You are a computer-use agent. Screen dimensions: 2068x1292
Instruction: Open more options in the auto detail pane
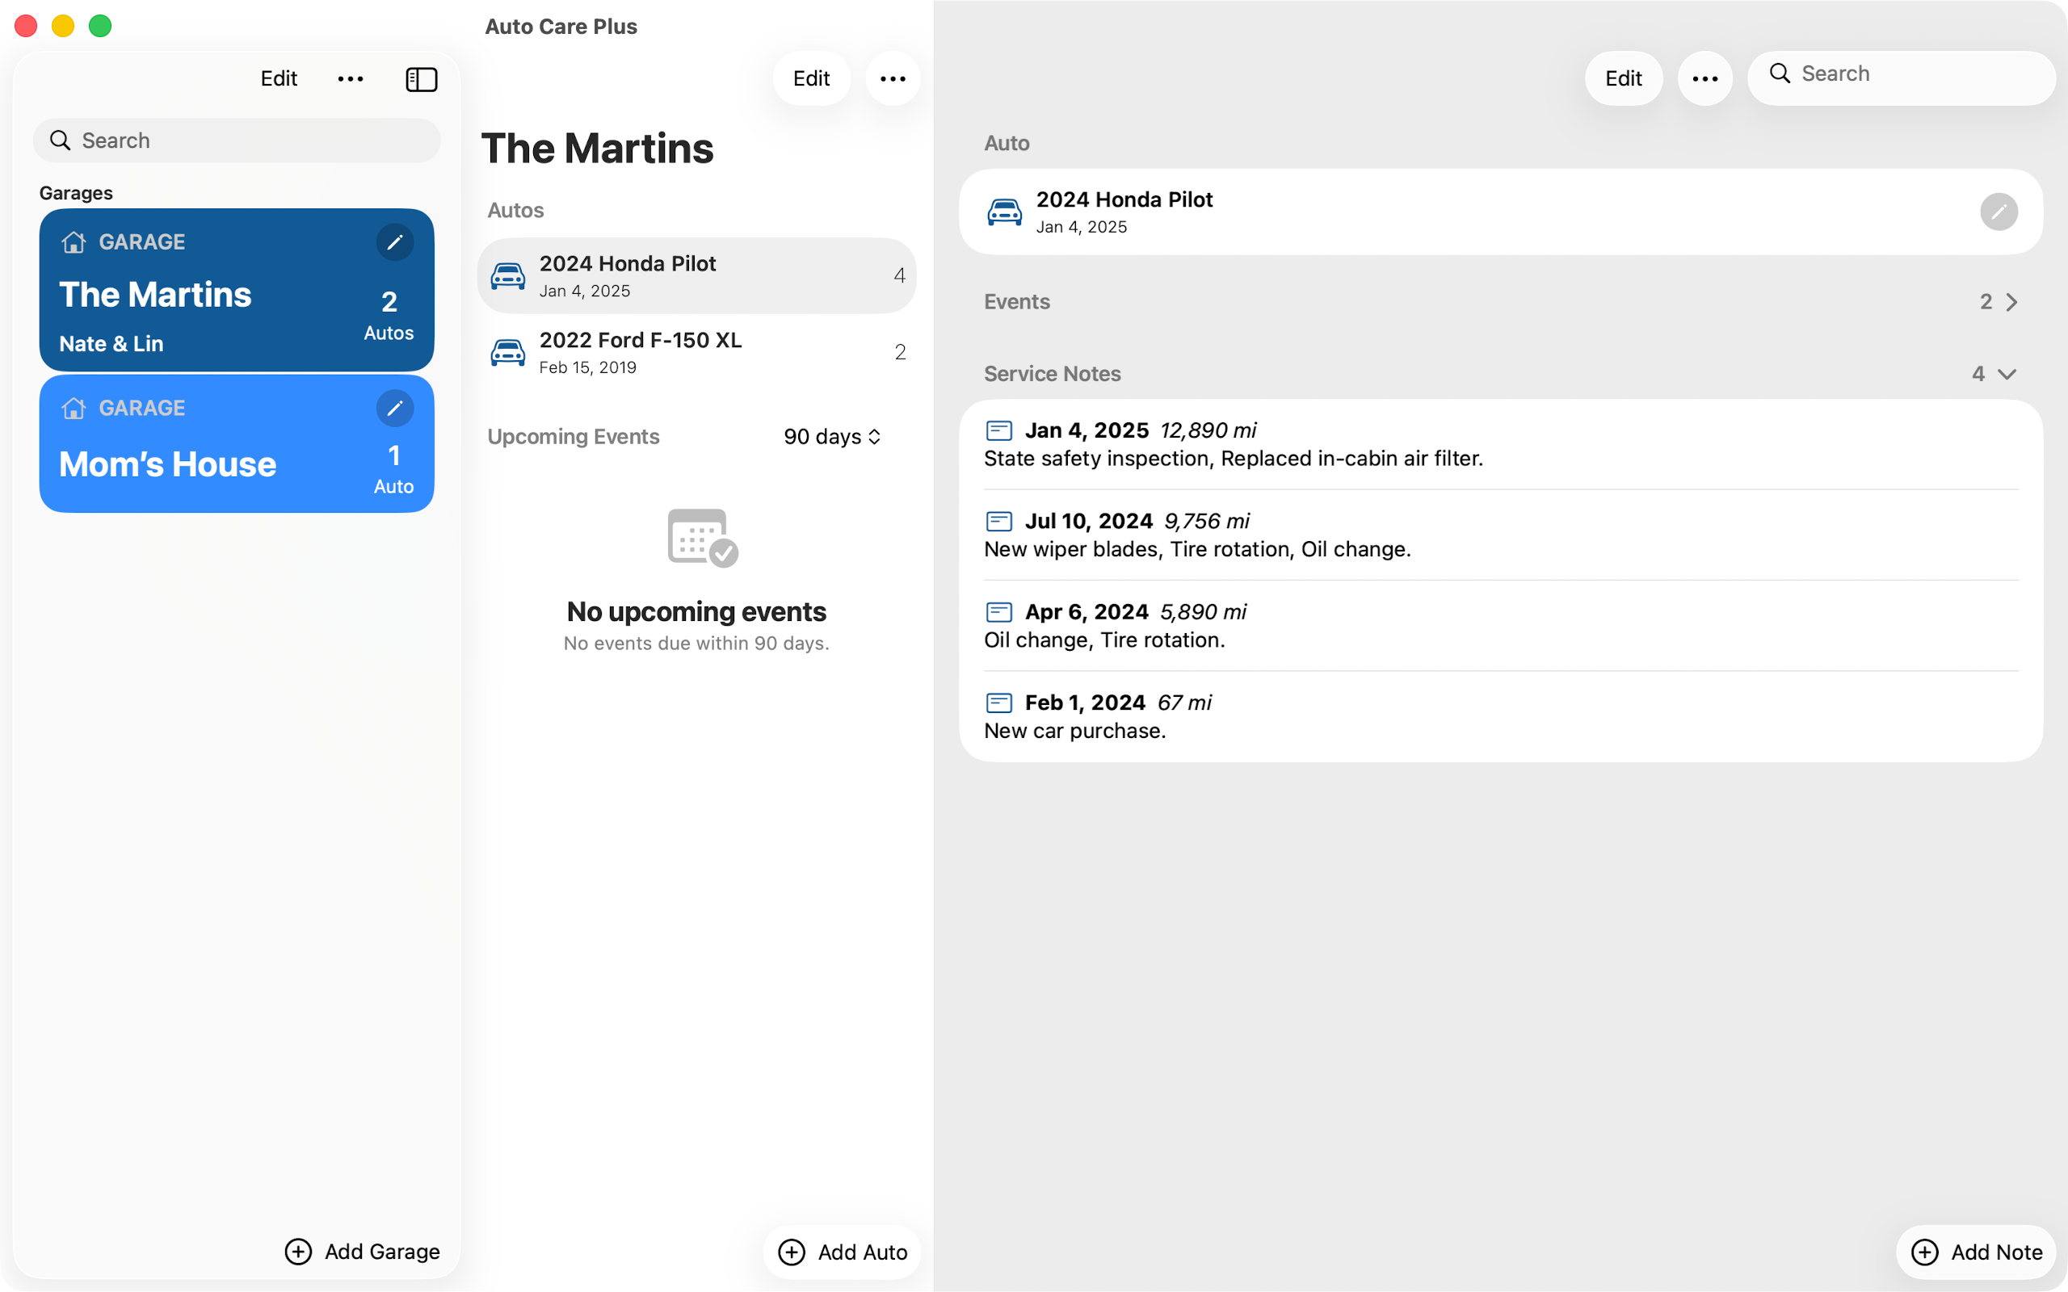pyautogui.click(x=1704, y=79)
